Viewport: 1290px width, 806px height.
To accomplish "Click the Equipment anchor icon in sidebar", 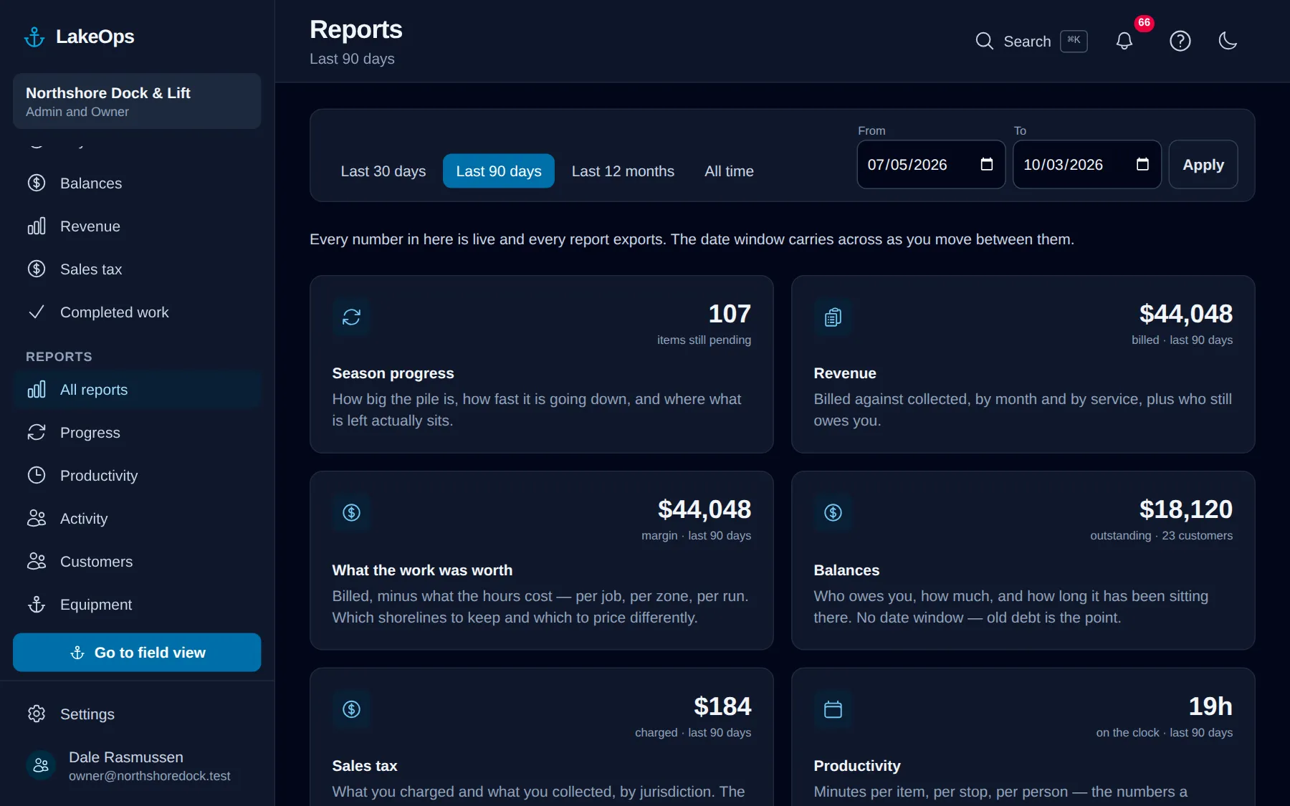I will 37,604.
